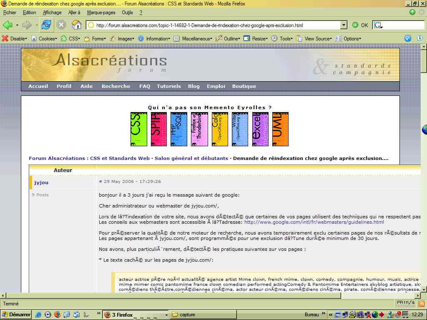Open the Forms dropdown menu
This screenshot has width=427, height=320.
[x=95, y=39]
